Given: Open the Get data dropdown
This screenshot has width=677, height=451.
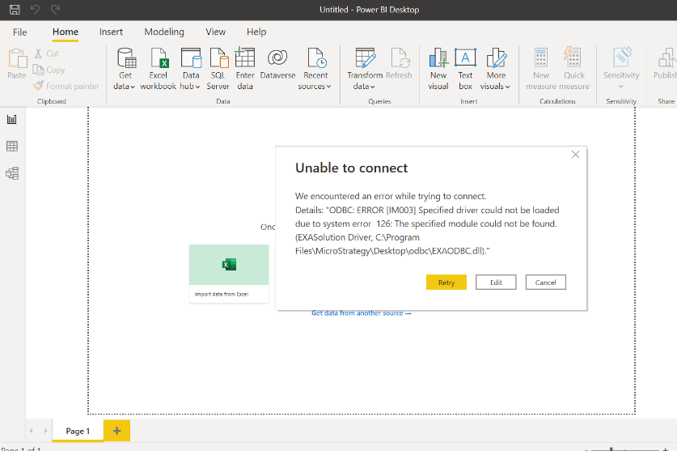Looking at the screenshot, I should pyautogui.click(x=125, y=69).
